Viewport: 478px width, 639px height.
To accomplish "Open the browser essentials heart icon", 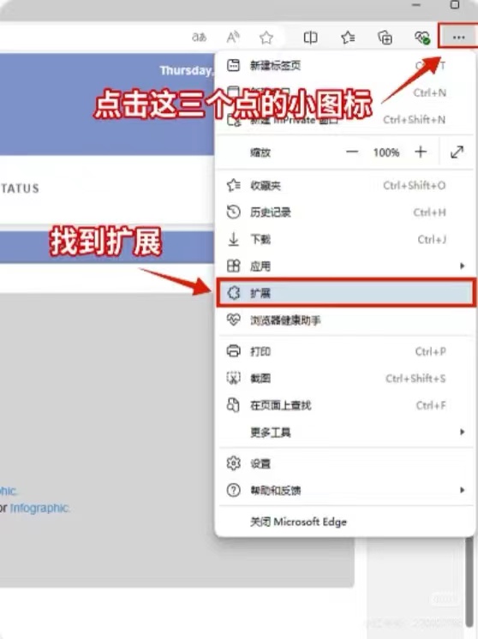I will 422,38.
